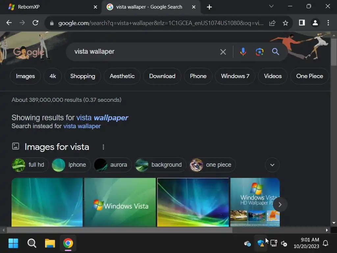Open Chrome's three-dot menu
This screenshot has width=337, height=253.
coord(328,23)
